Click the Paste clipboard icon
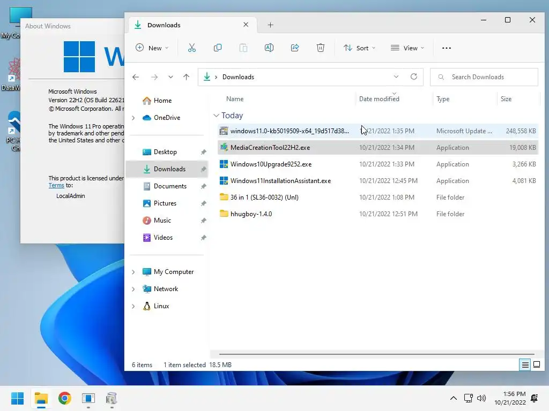 (243, 48)
